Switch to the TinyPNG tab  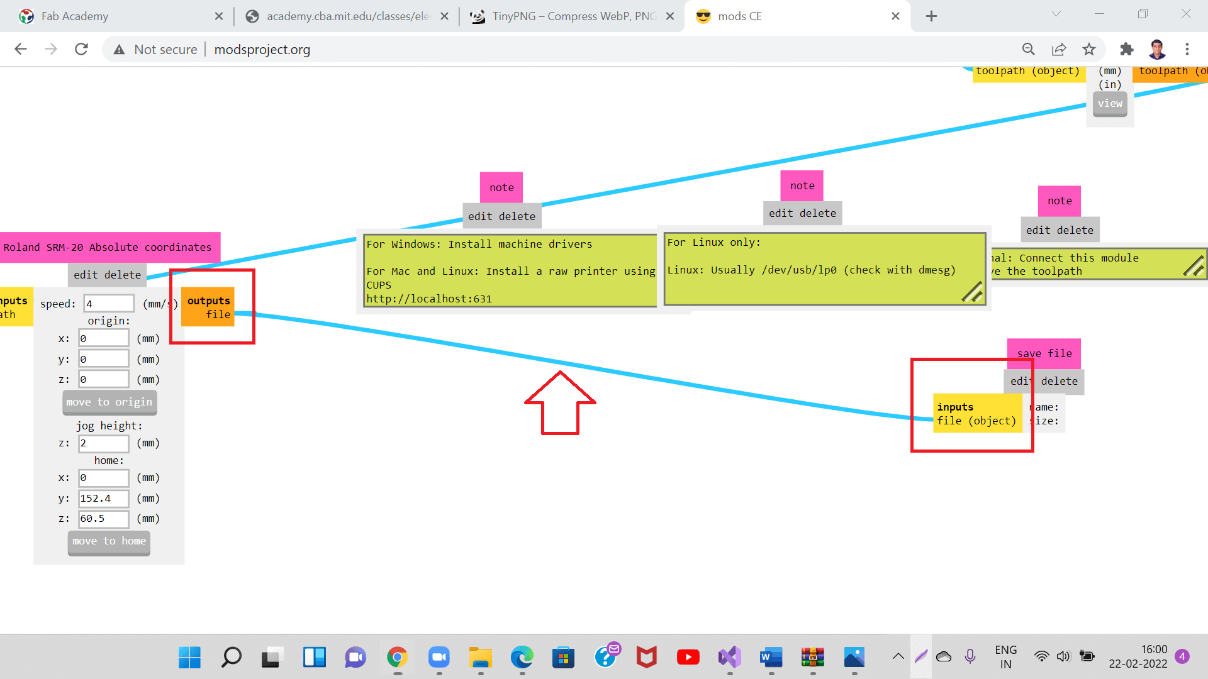coord(573,16)
